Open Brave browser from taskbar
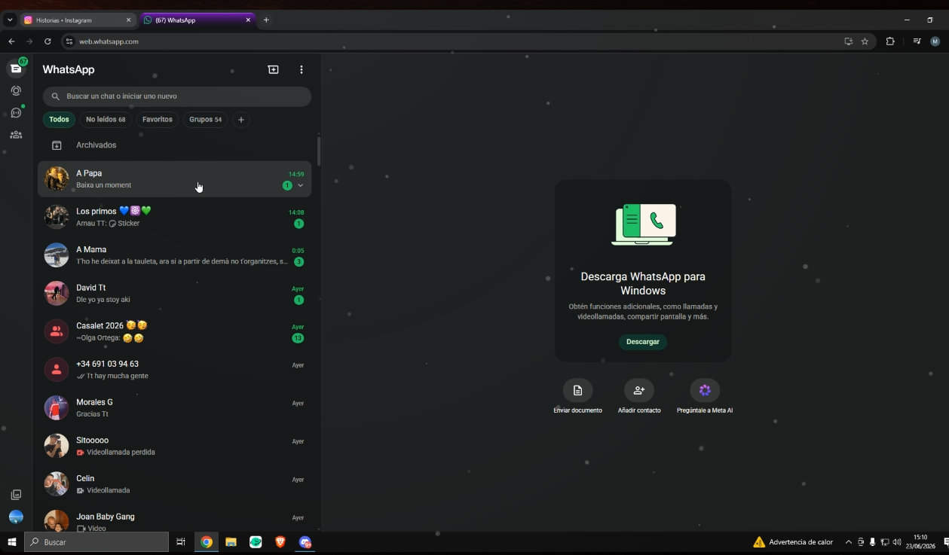The height and width of the screenshot is (555, 949). (x=280, y=542)
